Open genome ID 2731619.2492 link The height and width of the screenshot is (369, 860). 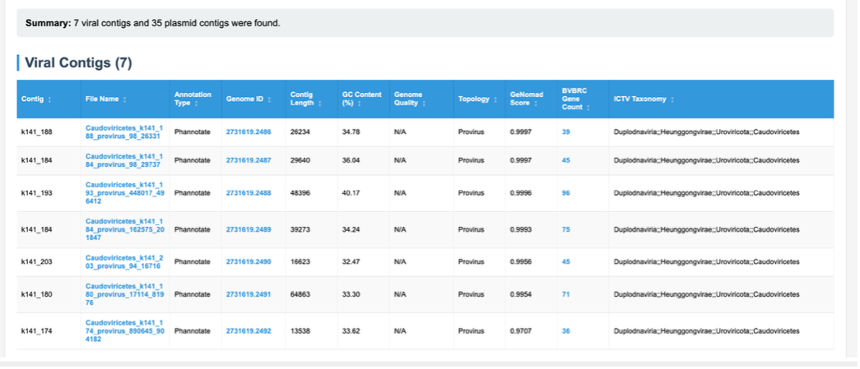click(248, 330)
